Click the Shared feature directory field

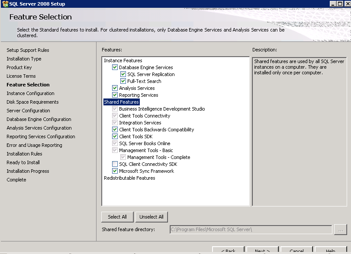(x=251, y=230)
